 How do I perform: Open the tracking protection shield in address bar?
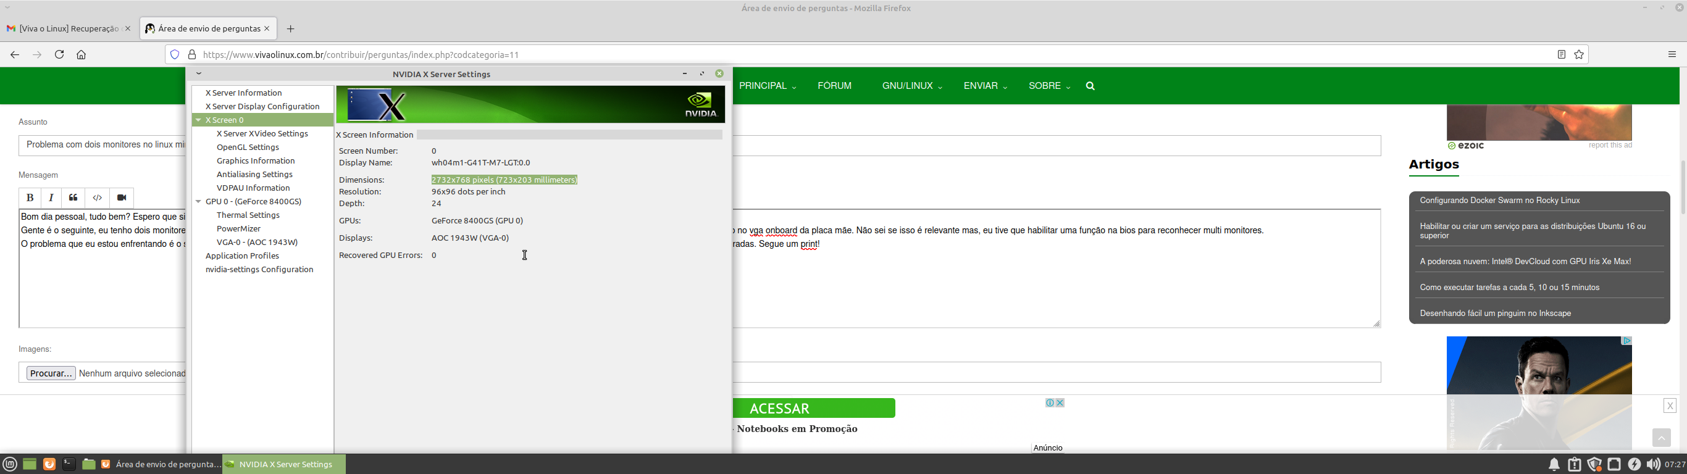[175, 55]
